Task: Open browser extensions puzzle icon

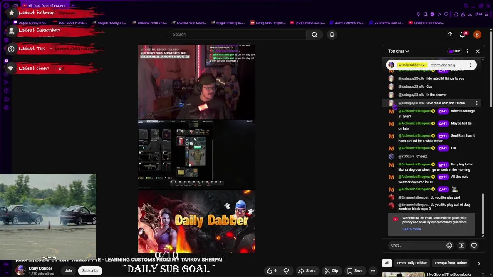Action: (x=456, y=14)
